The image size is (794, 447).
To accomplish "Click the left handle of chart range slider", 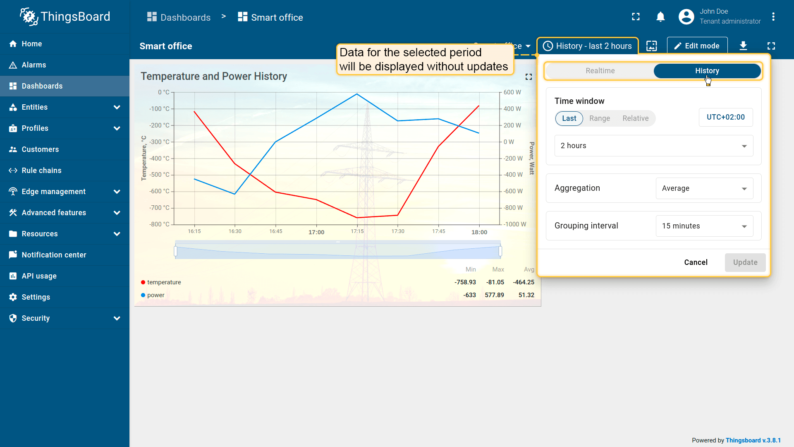I will pyautogui.click(x=176, y=251).
